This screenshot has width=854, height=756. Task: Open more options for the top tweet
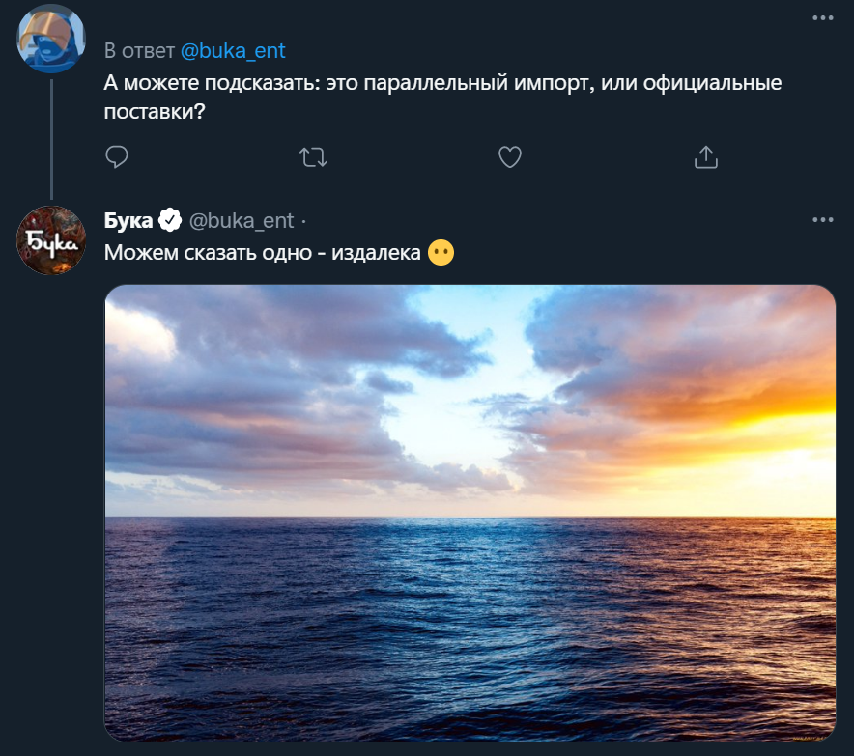[822, 18]
